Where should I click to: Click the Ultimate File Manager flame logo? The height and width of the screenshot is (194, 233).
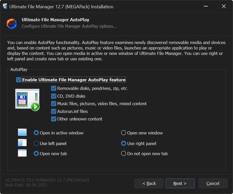[11, 23]
